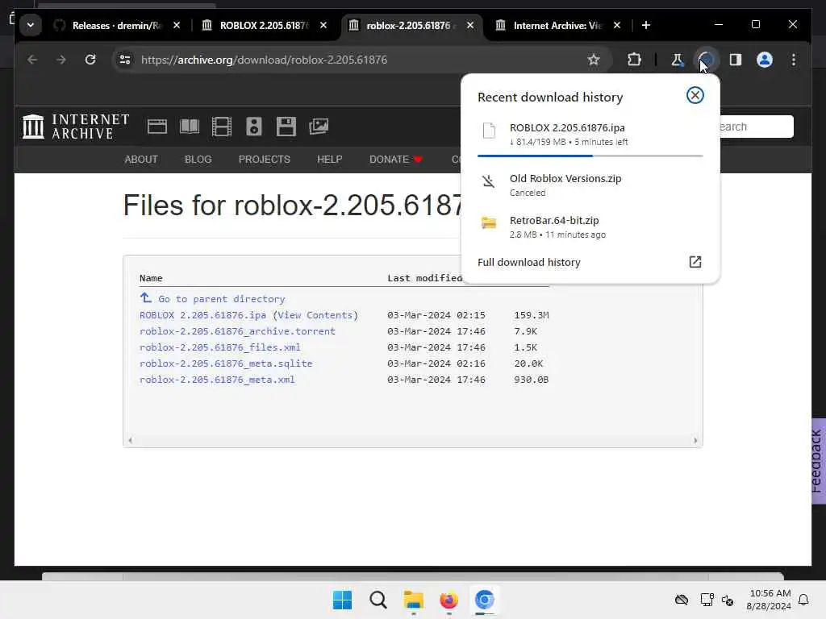Close the Internet Archive: View tab
Screen dimensions: 826x619
[617, 25]
